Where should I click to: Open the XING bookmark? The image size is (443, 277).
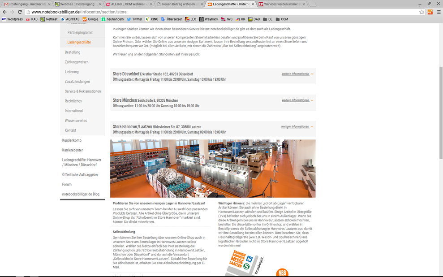click(x=152, y=19)
